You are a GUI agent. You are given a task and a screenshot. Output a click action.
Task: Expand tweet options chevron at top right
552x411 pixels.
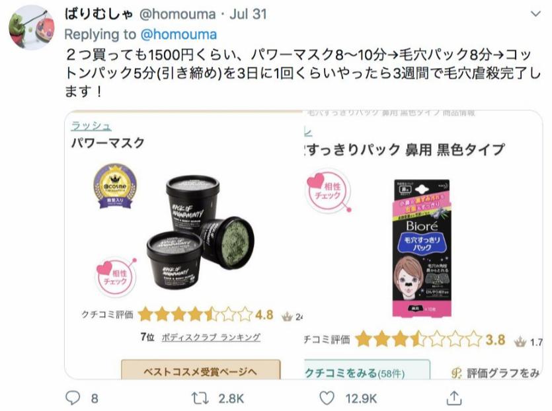pos(535,14)
